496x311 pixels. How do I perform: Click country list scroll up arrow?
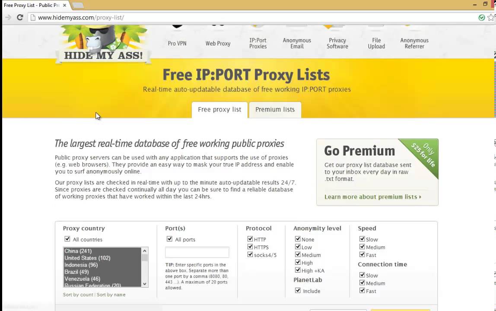145,251
